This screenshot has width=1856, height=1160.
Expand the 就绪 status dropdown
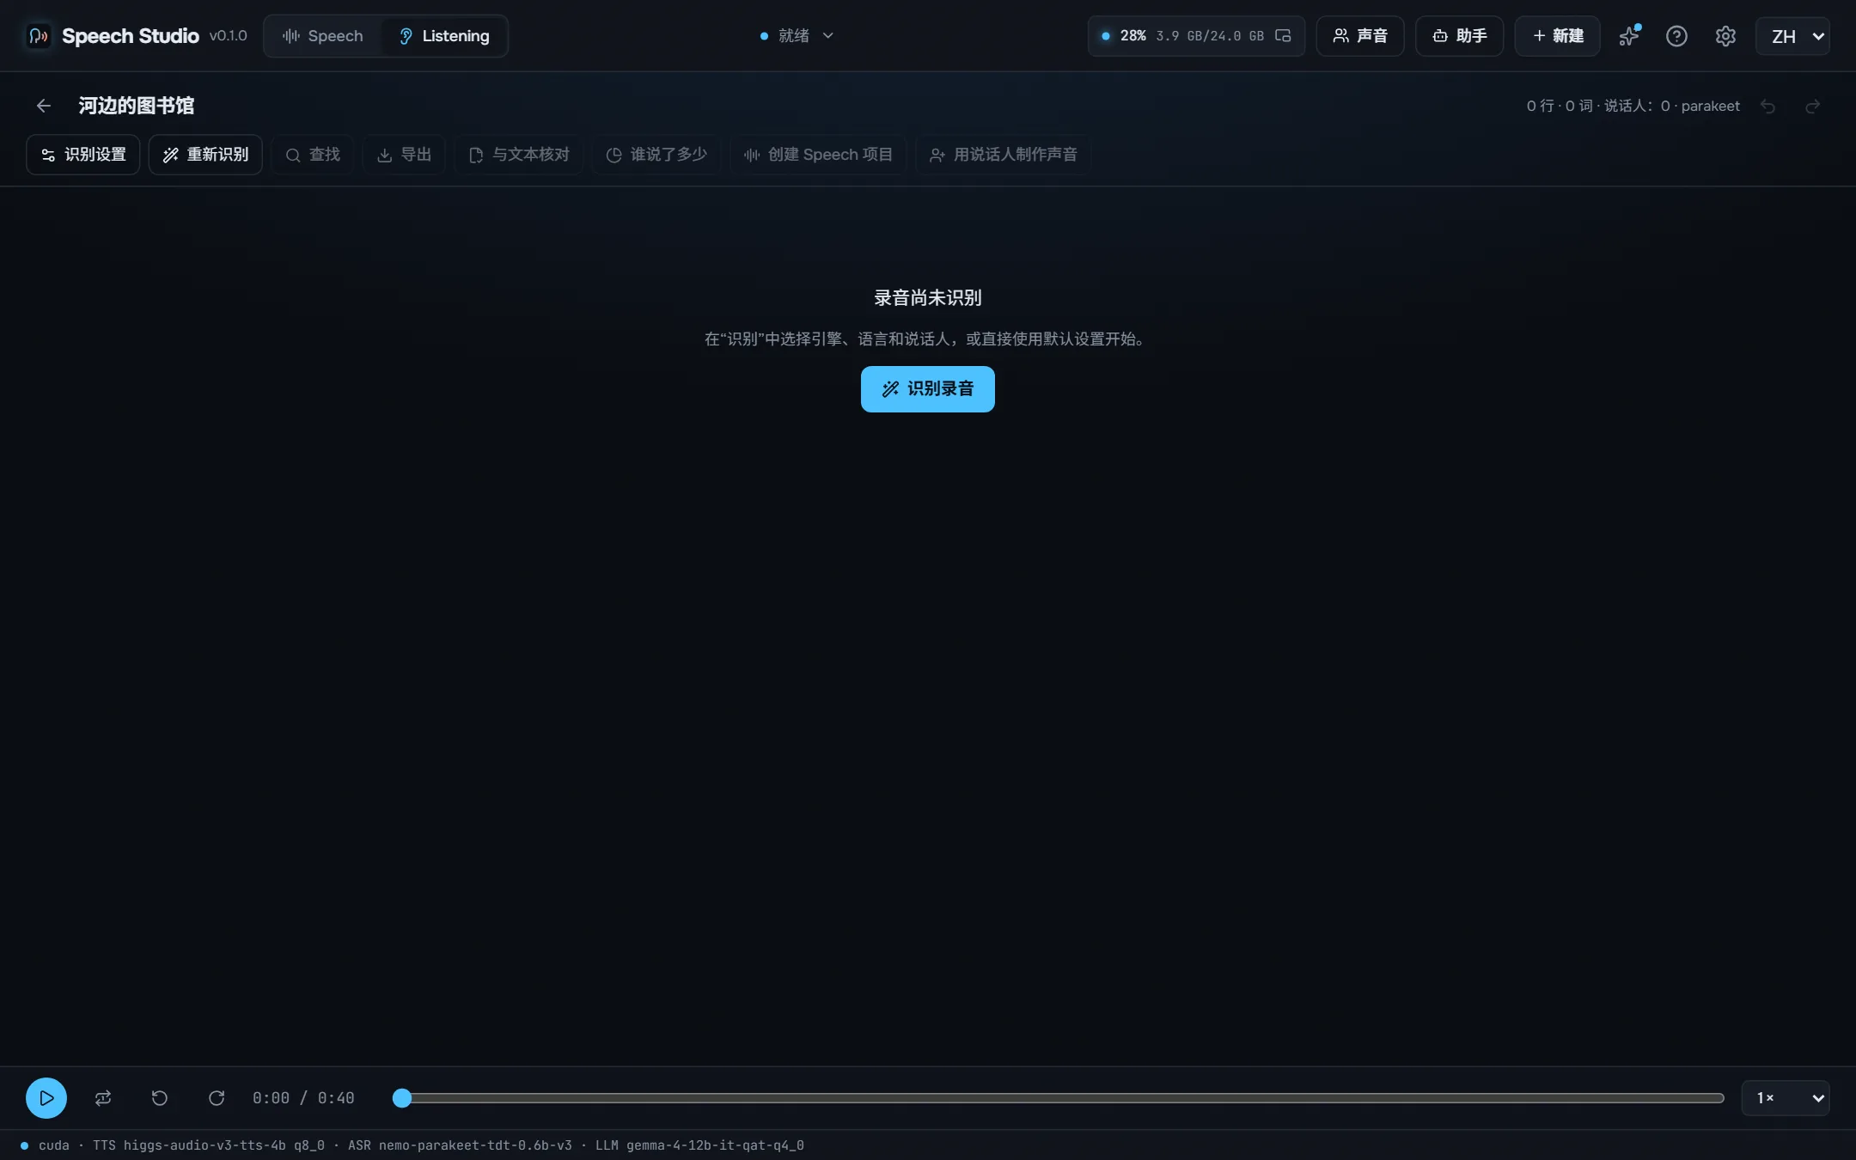click(797, 36)
